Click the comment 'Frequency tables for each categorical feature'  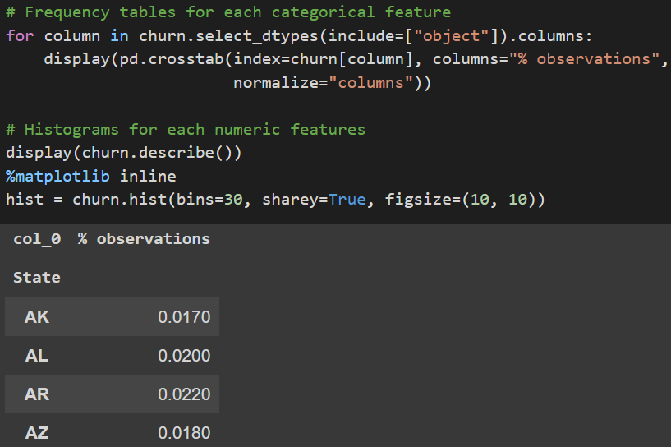(228, 12)
